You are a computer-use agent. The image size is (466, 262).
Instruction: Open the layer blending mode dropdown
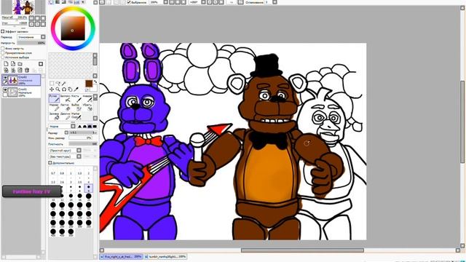(x=31, y=37)
